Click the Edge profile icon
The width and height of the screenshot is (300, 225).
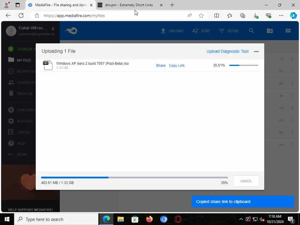coord(7,5)
